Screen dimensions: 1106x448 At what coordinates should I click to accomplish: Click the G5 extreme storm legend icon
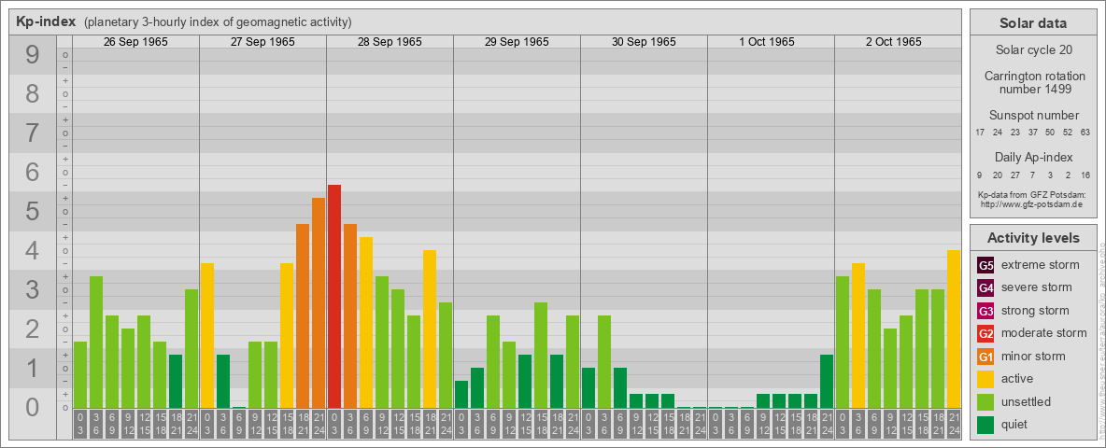pyautogui.click(x=985, y=265)
